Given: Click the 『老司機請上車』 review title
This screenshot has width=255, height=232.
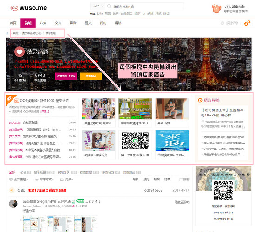Looking at the screenshot, I should point(222,113).
